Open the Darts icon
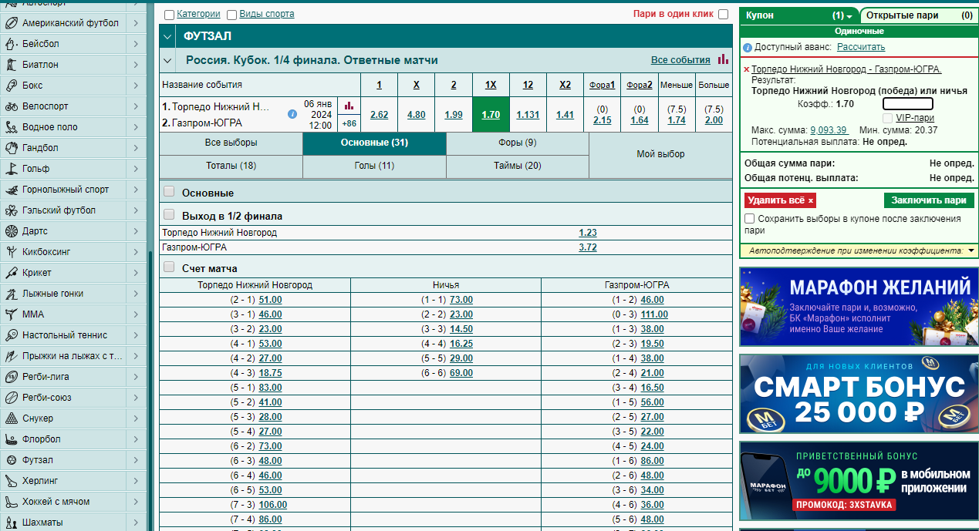Viewport: 979px width, 531px height. [11, 231]
